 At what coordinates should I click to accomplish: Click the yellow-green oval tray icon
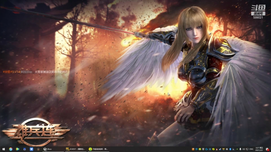coord(213,149)
